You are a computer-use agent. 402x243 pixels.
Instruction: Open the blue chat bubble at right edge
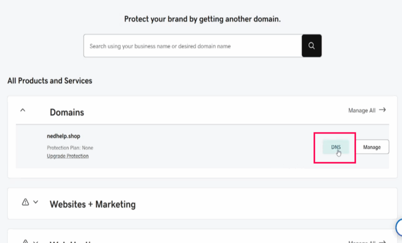[399, 227]
